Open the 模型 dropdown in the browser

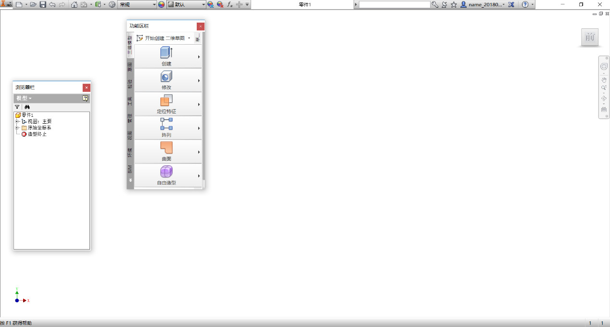click(24, 98)
